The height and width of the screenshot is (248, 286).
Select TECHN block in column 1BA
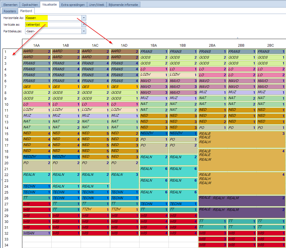tap(154, 204)
